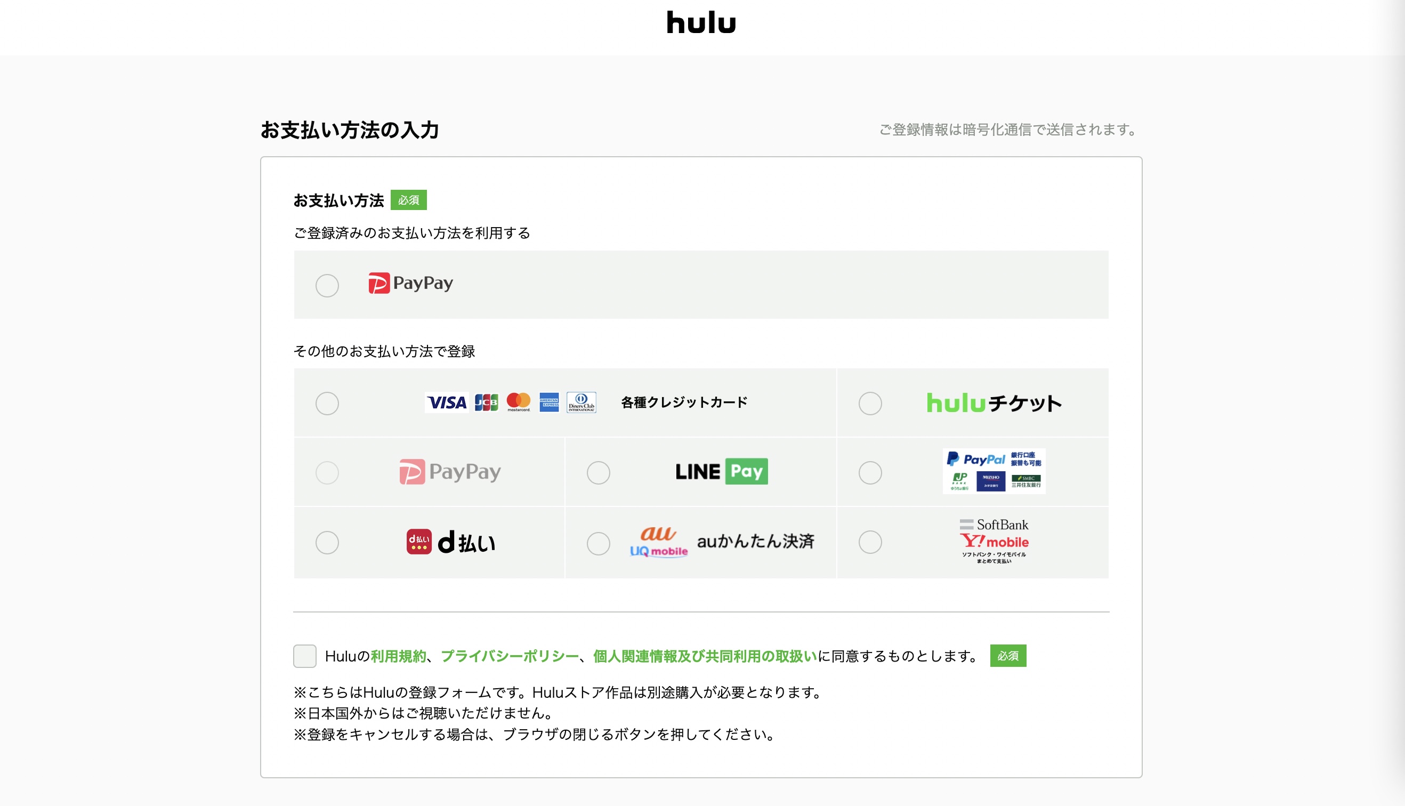Click the d払い logo
Screen dimensions: 1405x806
pos(451,542)
